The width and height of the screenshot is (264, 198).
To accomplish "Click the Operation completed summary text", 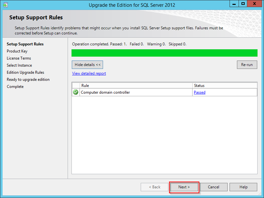I will coord(129,44).
